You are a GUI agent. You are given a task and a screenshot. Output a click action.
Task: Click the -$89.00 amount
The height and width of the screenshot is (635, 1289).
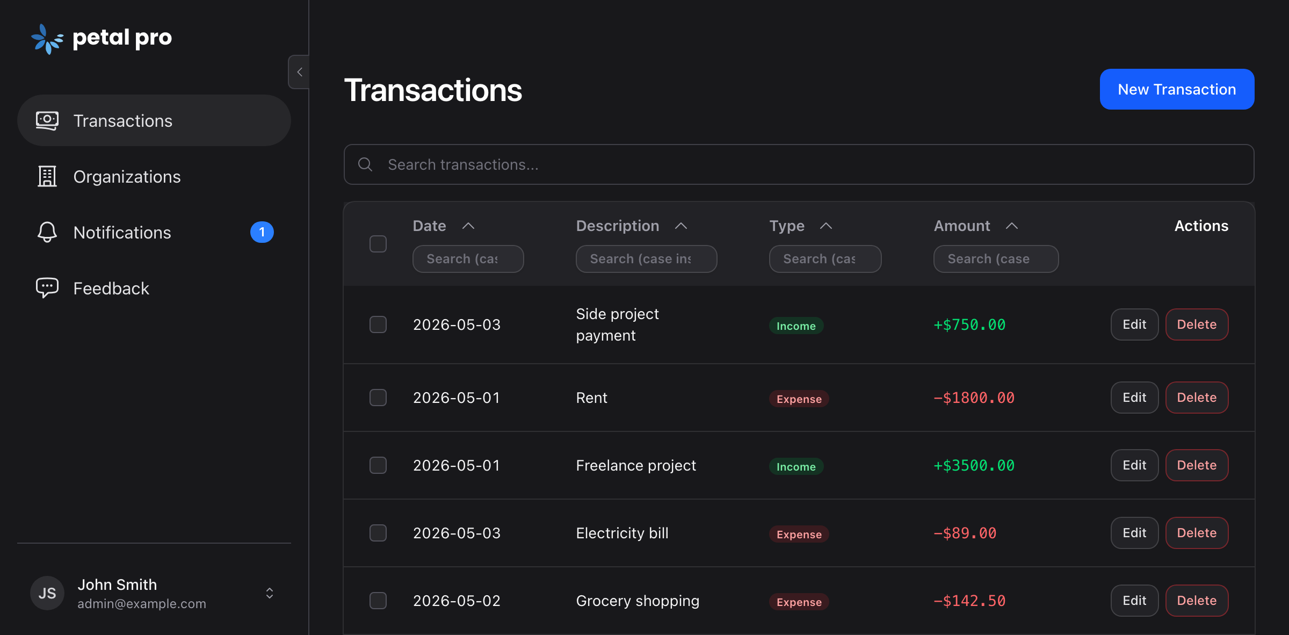click(965, 533)
